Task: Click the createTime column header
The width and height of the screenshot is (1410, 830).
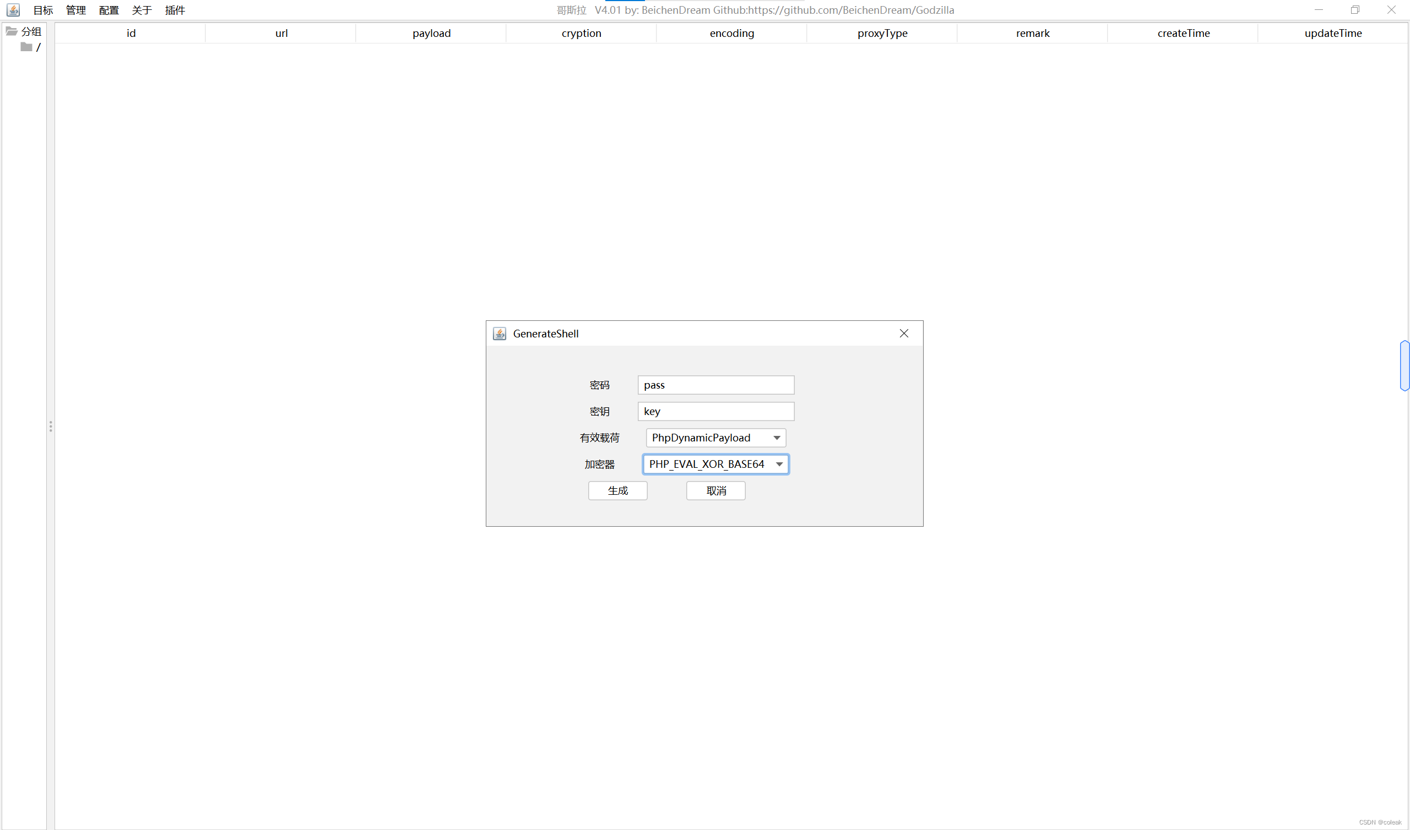Action: (1184, 33)
